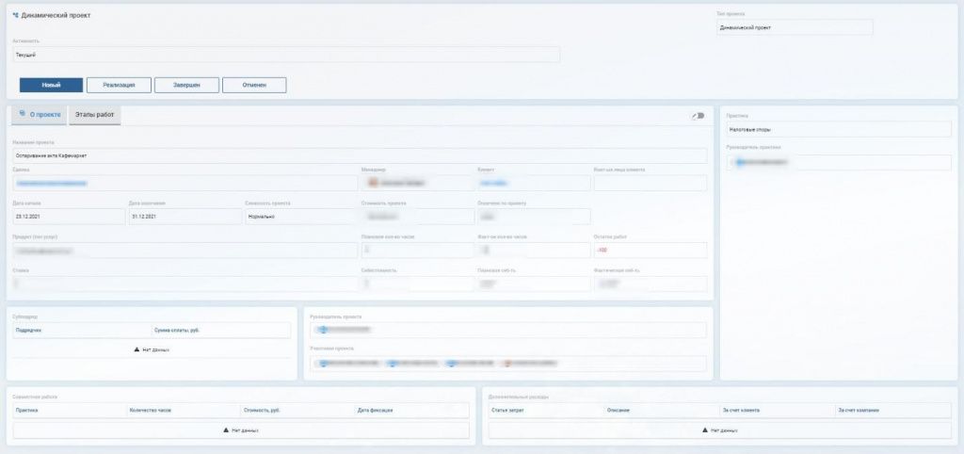Toggle the edit mode switch with pencil

click(x=698, y=116)
